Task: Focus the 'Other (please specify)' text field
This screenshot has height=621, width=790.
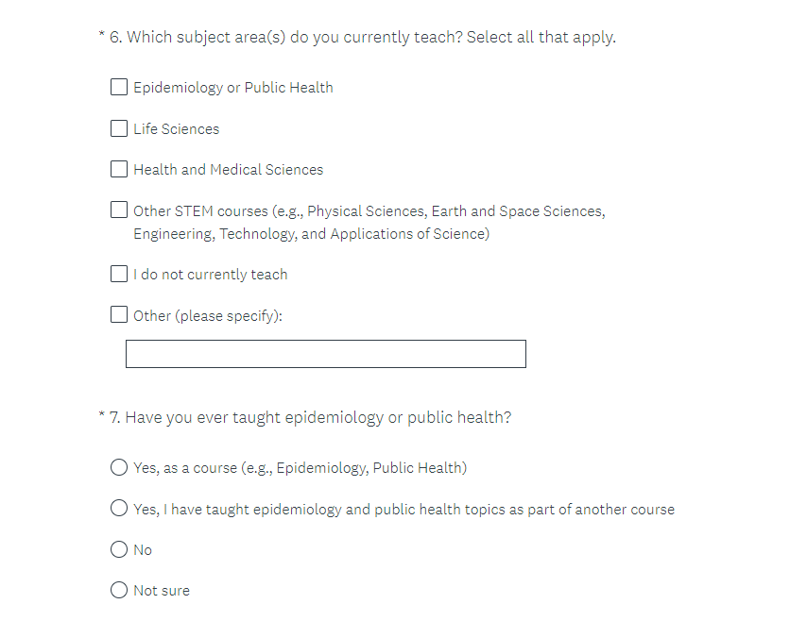Action: [x=325, y=354]
